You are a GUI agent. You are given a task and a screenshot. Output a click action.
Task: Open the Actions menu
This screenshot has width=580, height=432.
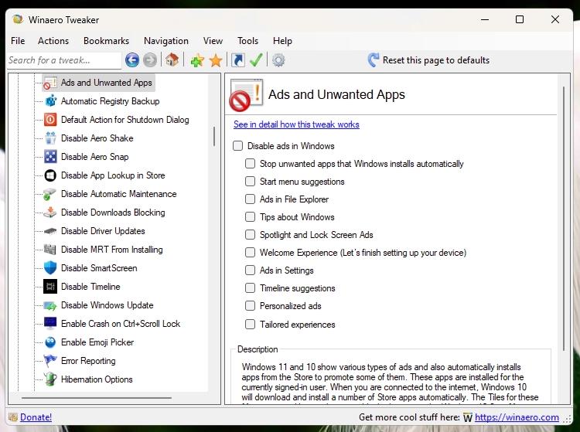53,41
